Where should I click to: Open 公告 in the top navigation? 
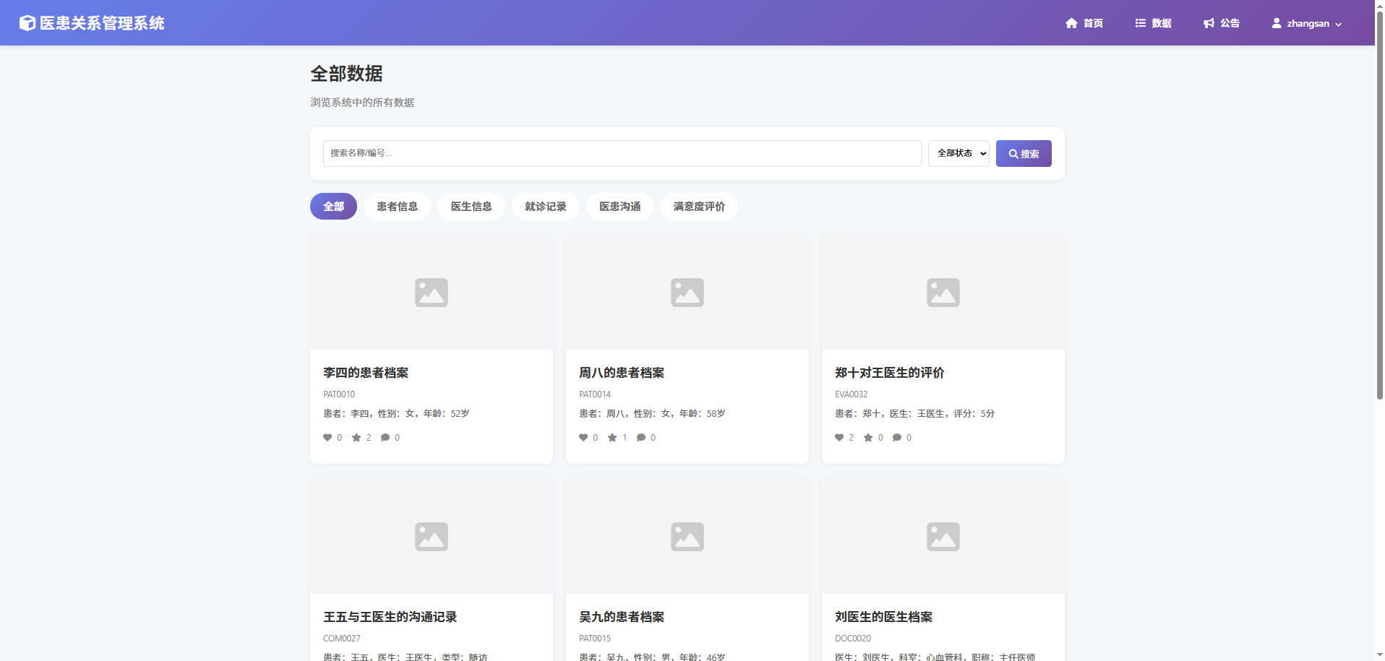click(1222, 23)
